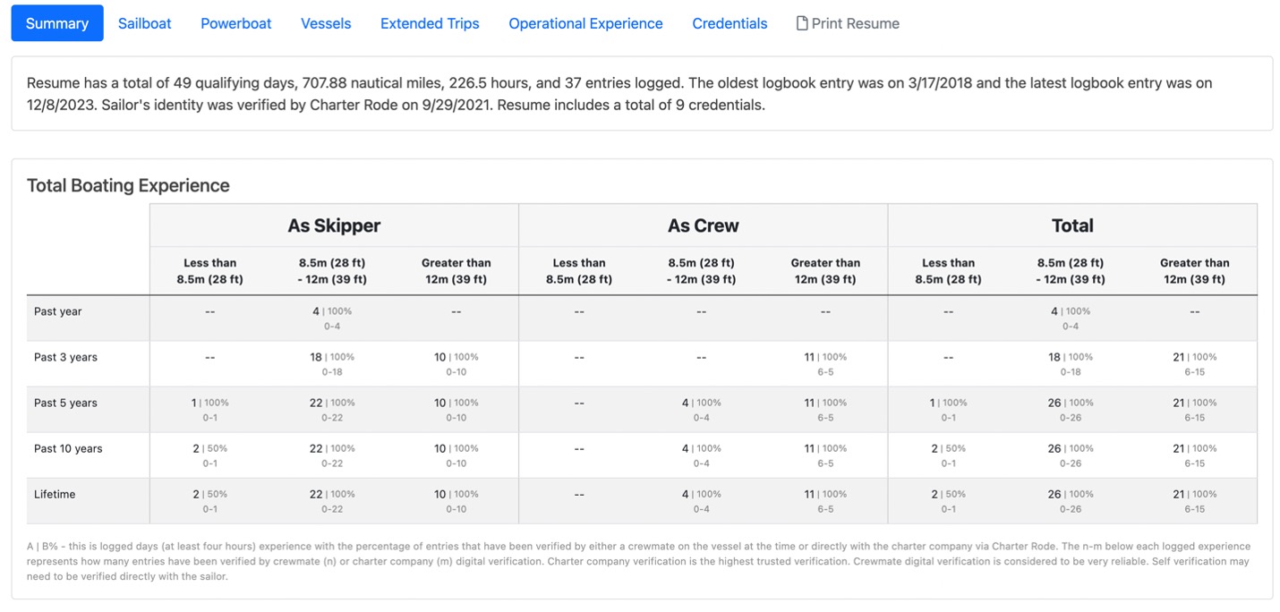Viewport: 1280px width, 612px height.
Task: Click Past year As Skipper '4 | 100%' cell
Action: tap(332, 318)
